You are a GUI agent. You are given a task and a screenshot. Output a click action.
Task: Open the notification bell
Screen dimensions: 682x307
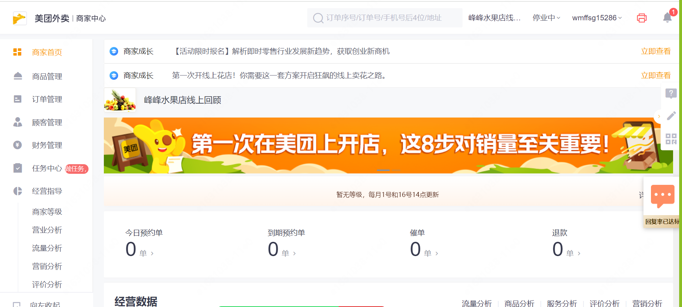click(x=667, y=17)
